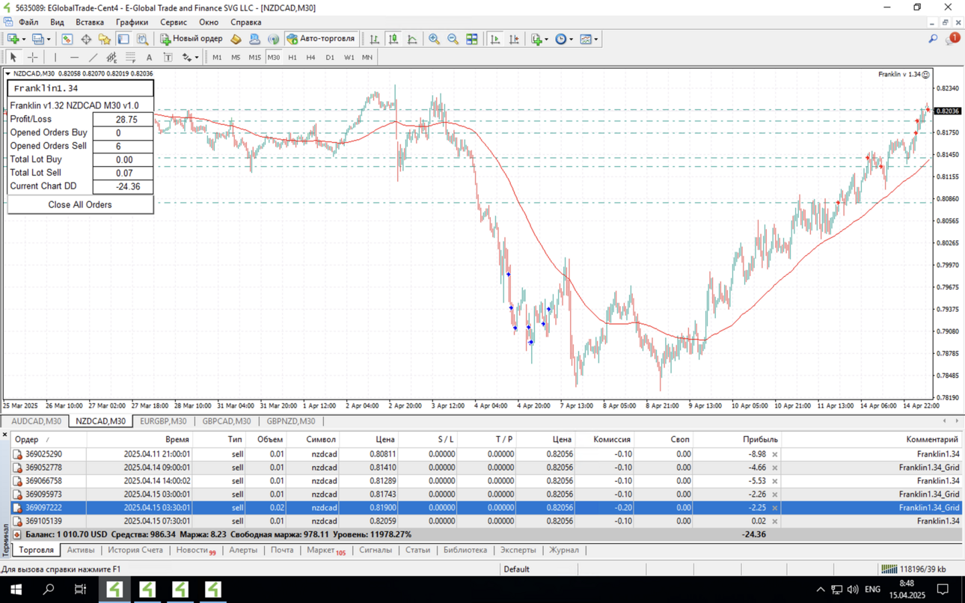Select the H1 timeframe button
This screenshot has height=603, width=965.
[x=292, y=57]
